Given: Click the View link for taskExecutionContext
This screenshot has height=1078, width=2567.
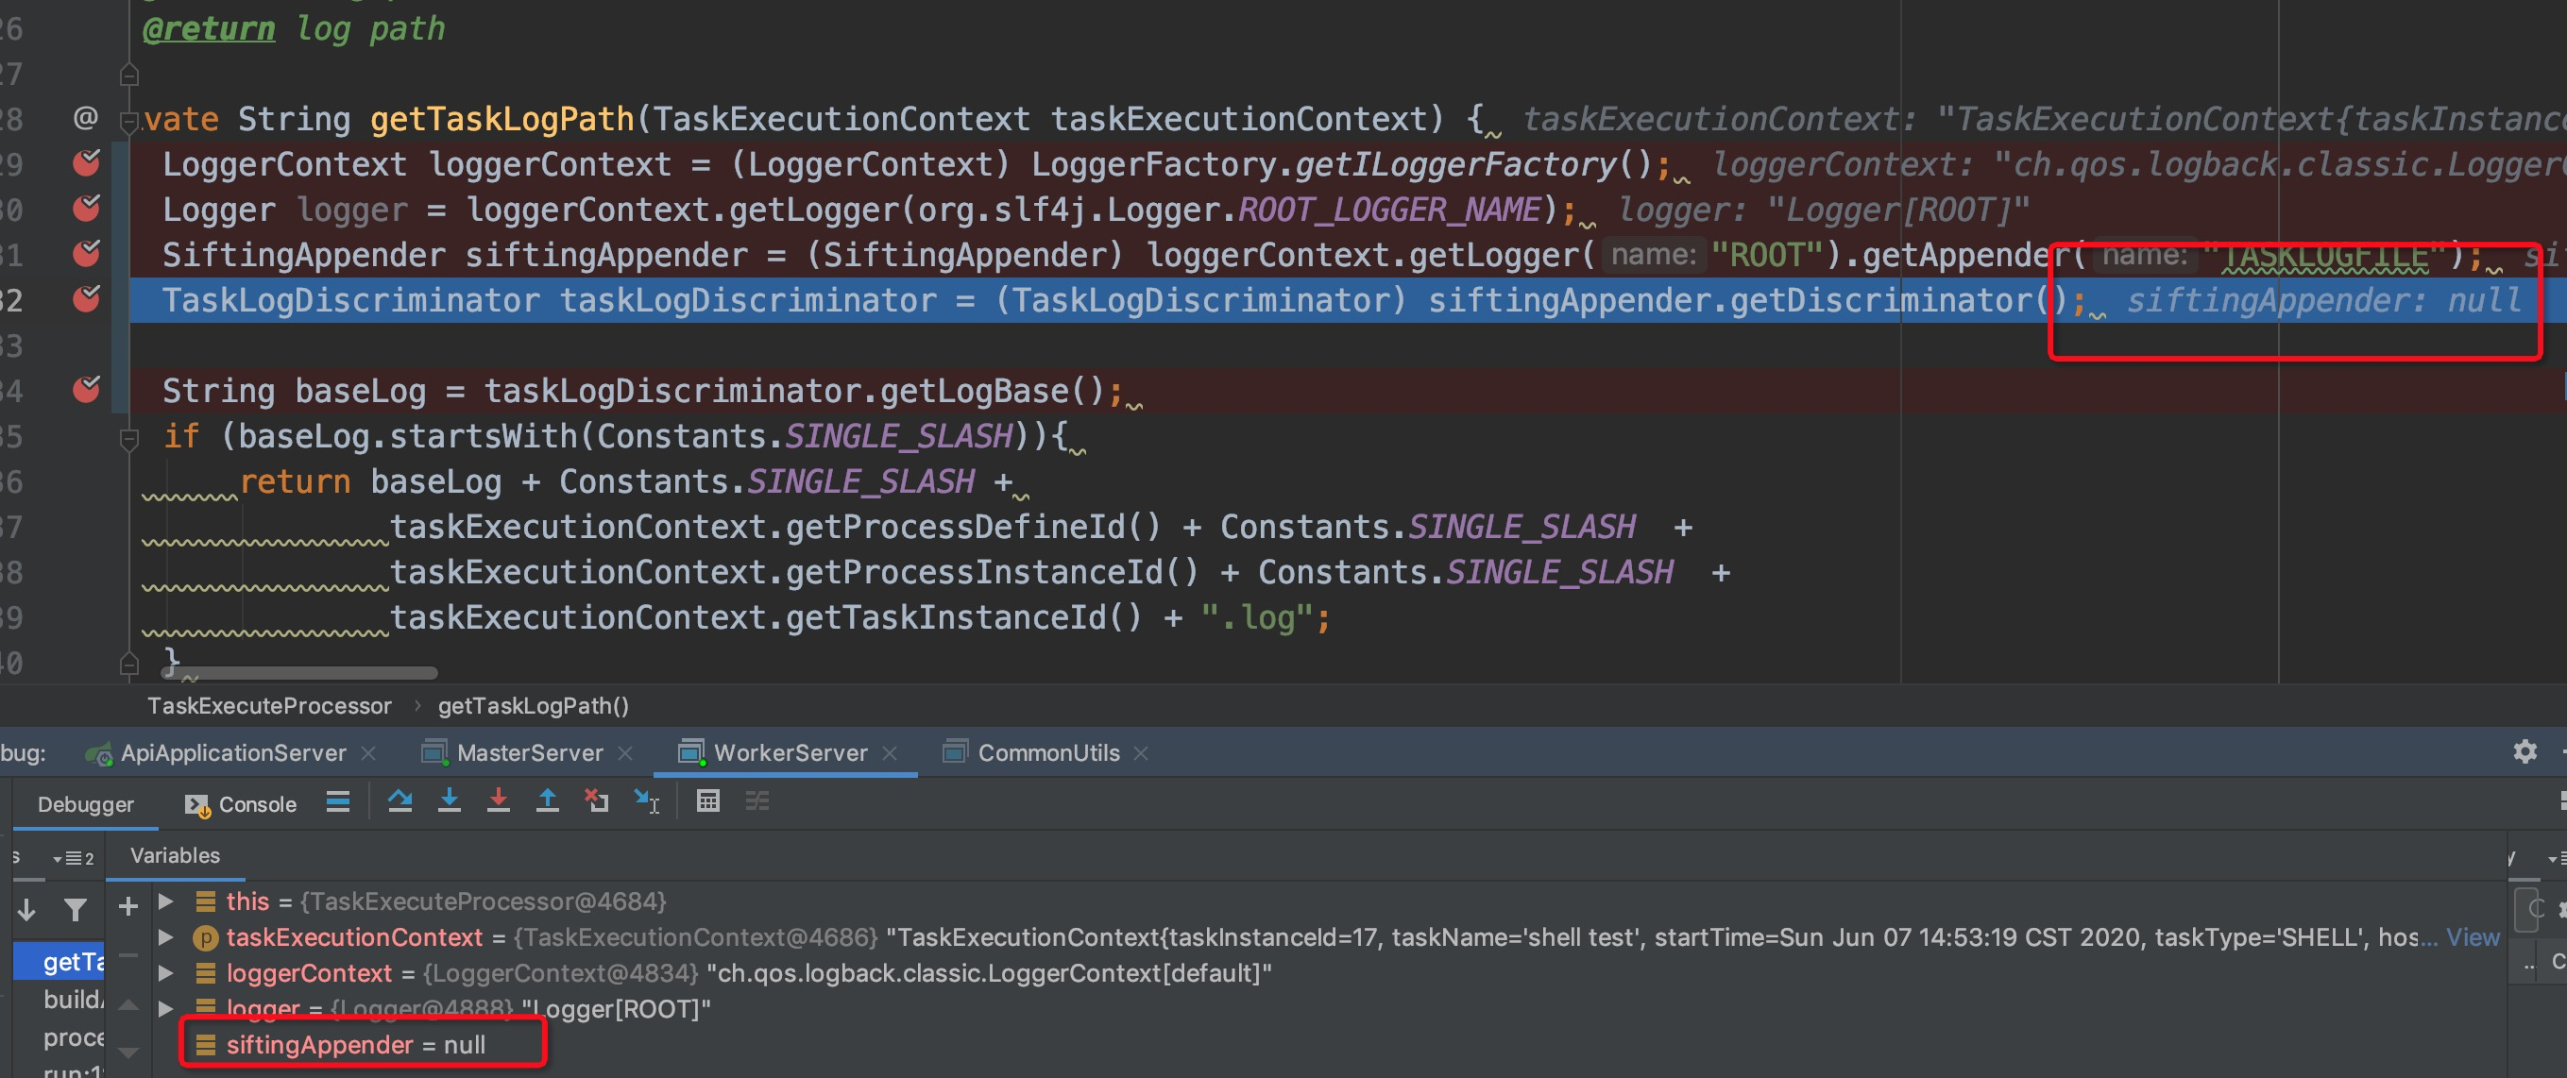Looking at the screenshot, I should 2472,937.
